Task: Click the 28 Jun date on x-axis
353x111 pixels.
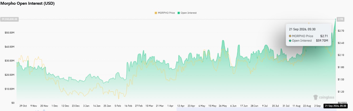Action: [254, 106]
